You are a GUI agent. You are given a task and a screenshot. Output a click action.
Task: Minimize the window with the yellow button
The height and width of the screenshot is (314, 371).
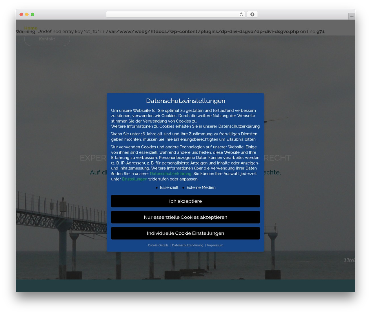(27, 14)
